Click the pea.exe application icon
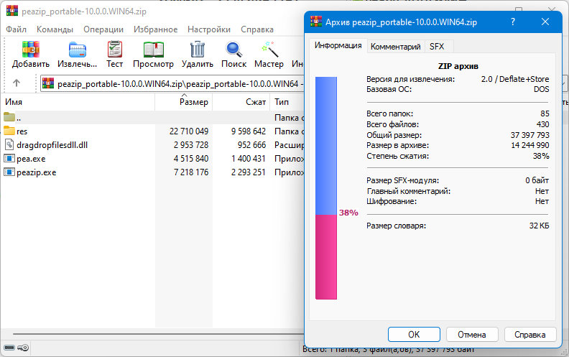The width and height of the screenshot is (569, 357). click(9, 158)
